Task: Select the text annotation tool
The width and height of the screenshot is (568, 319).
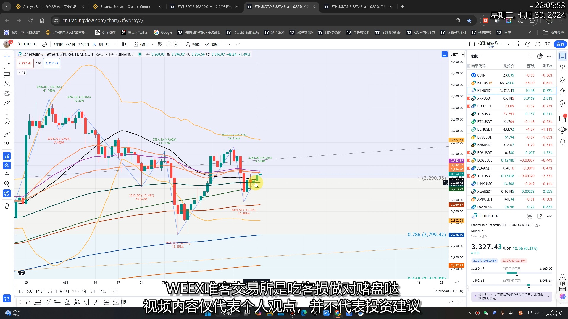Action: click(7, 112)
